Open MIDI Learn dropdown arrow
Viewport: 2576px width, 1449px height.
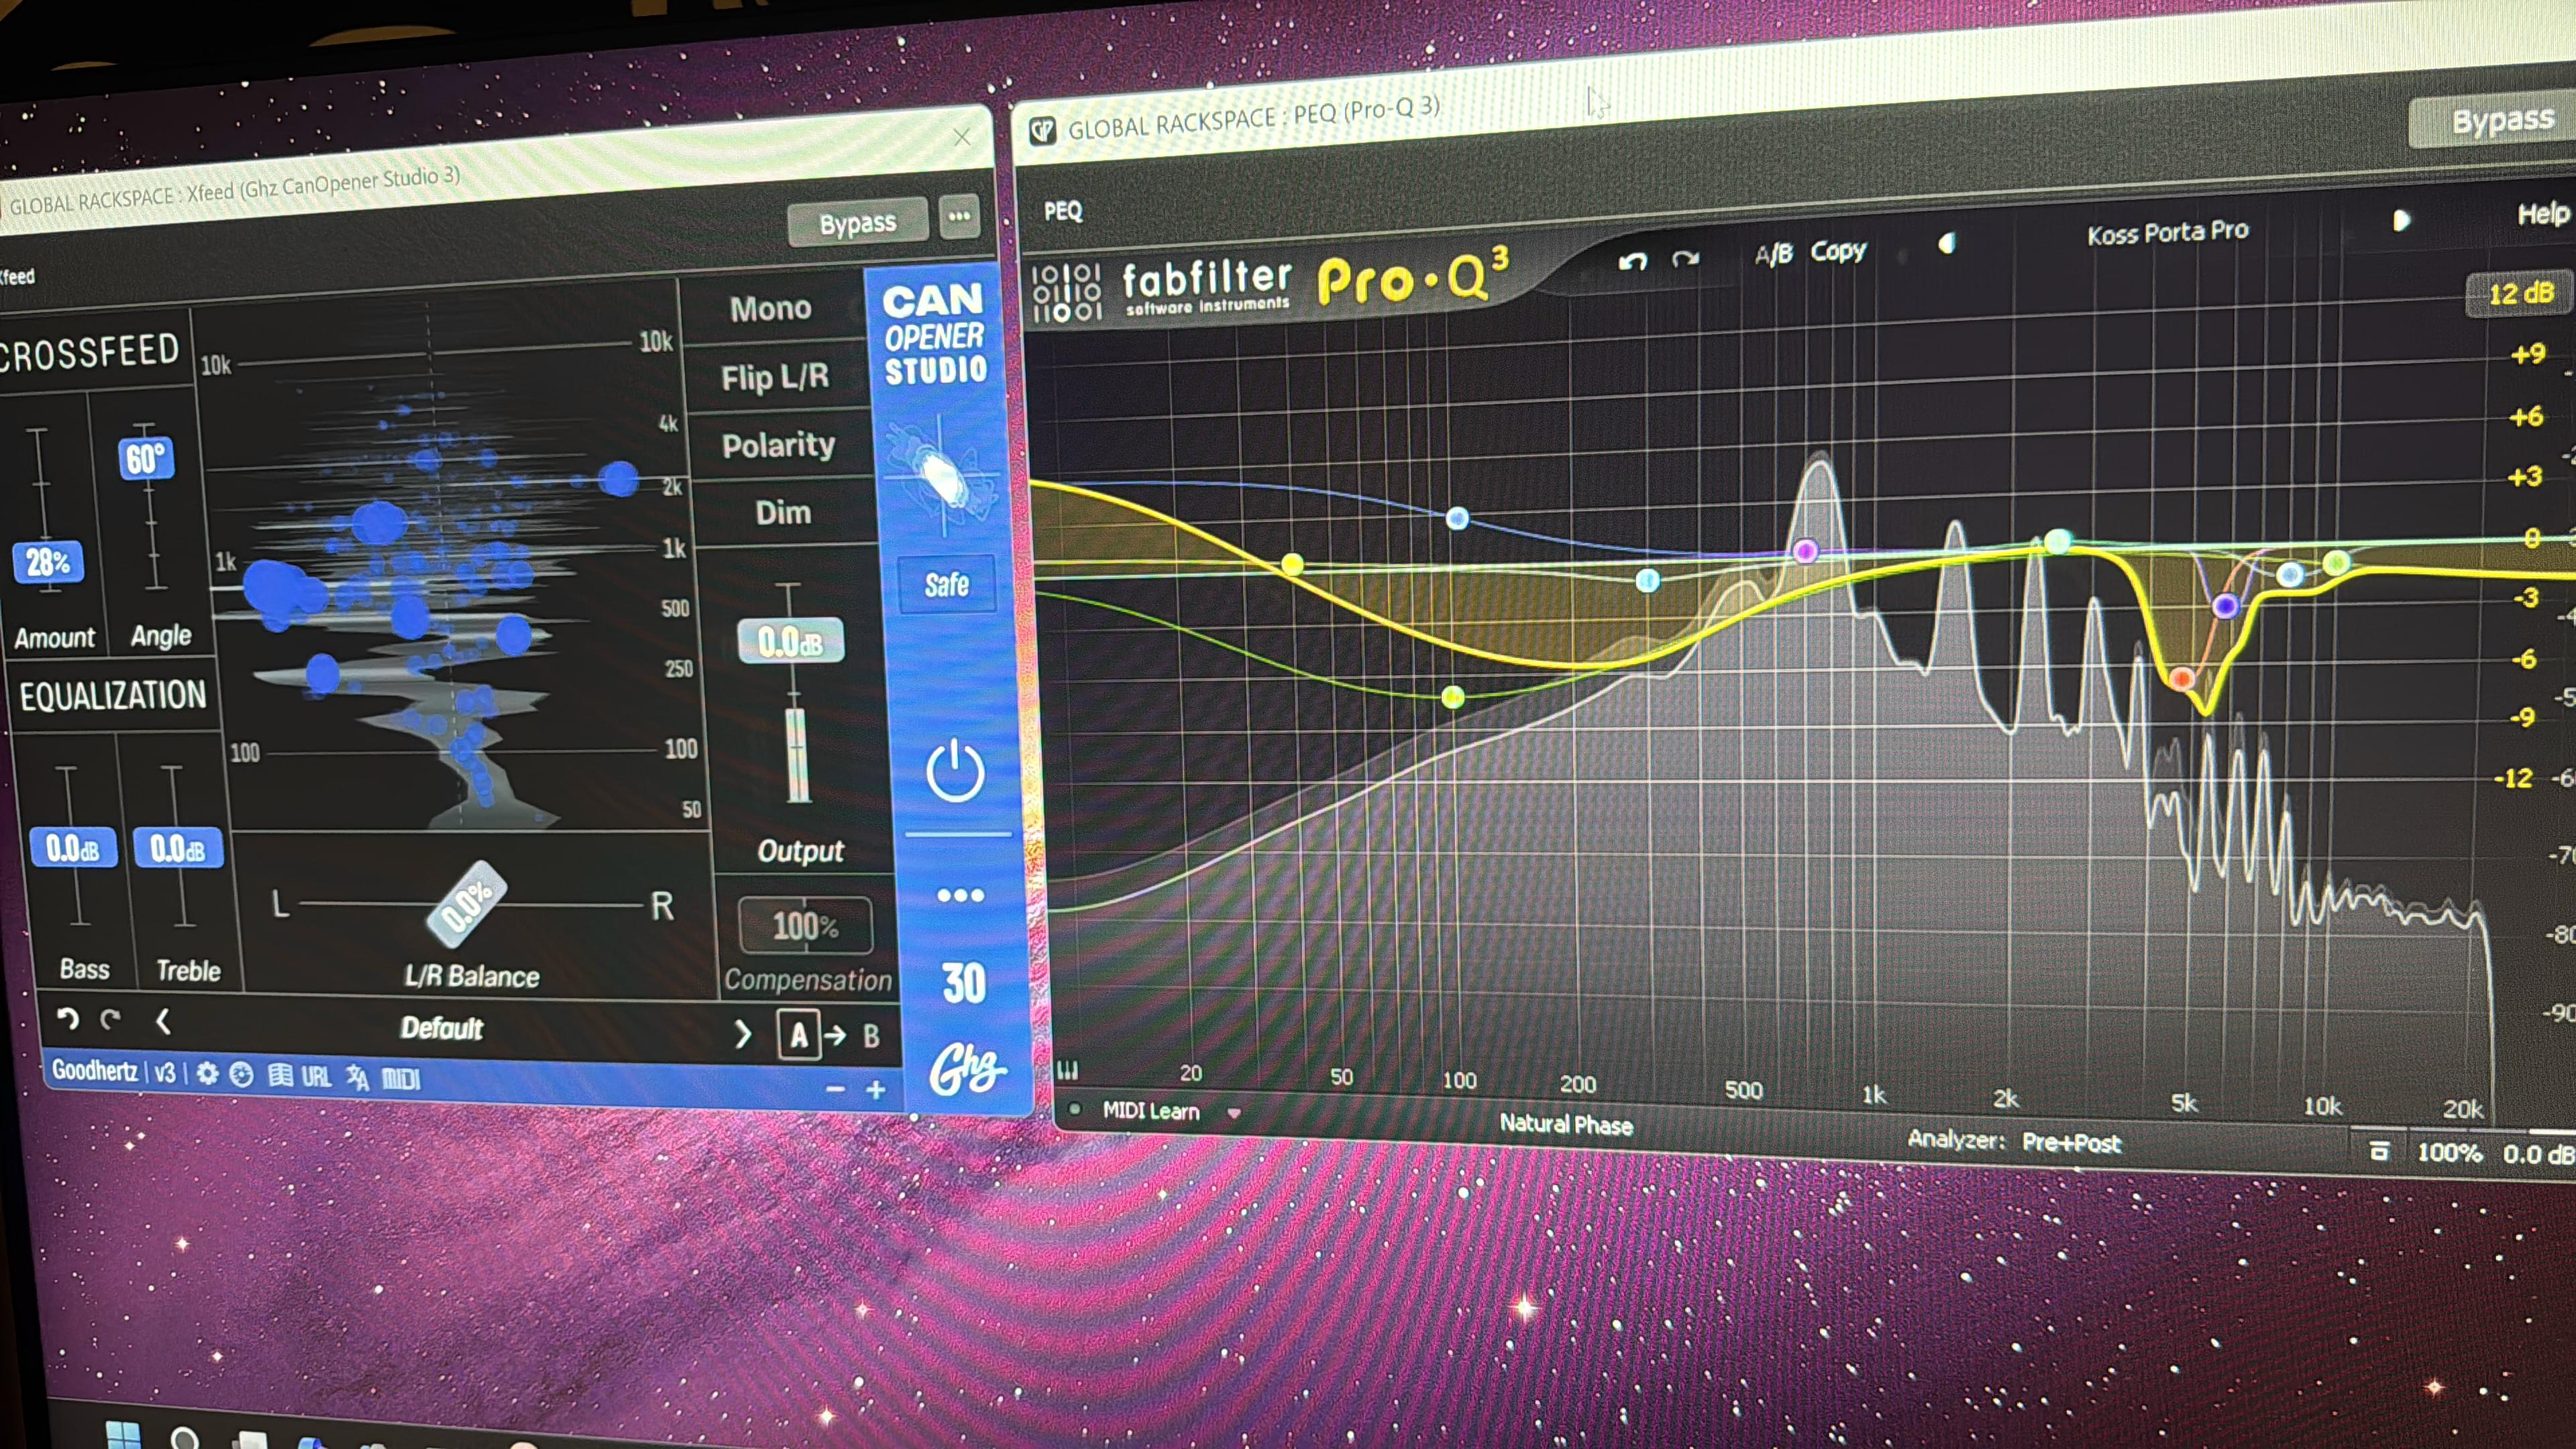coord(1234,1113)
